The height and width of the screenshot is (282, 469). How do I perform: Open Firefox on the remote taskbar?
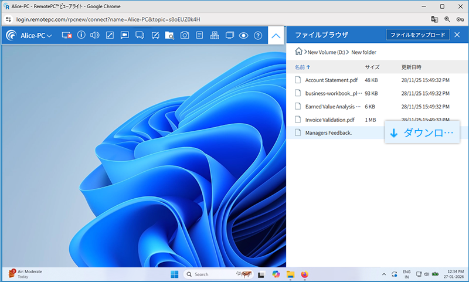[x=304, y=274]
